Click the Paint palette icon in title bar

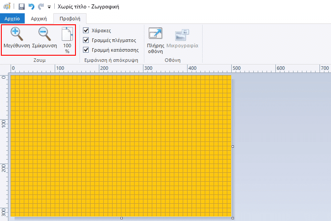click(7, 7)
